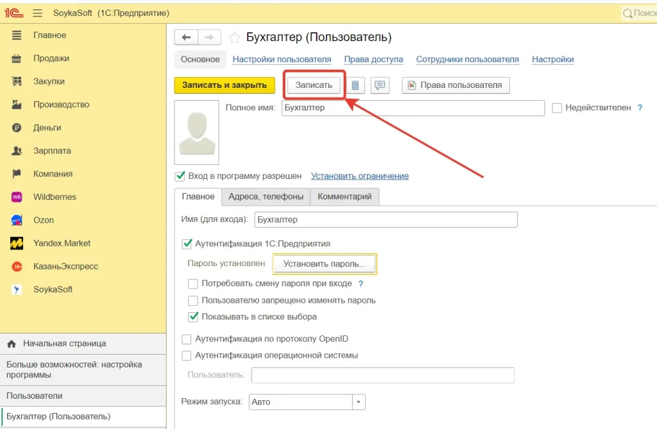Click the back navigation arrow

point(186,38)
